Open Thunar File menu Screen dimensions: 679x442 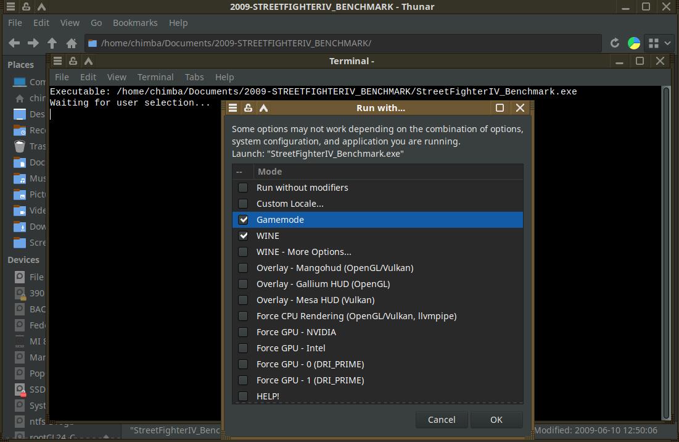click(15, 23)
